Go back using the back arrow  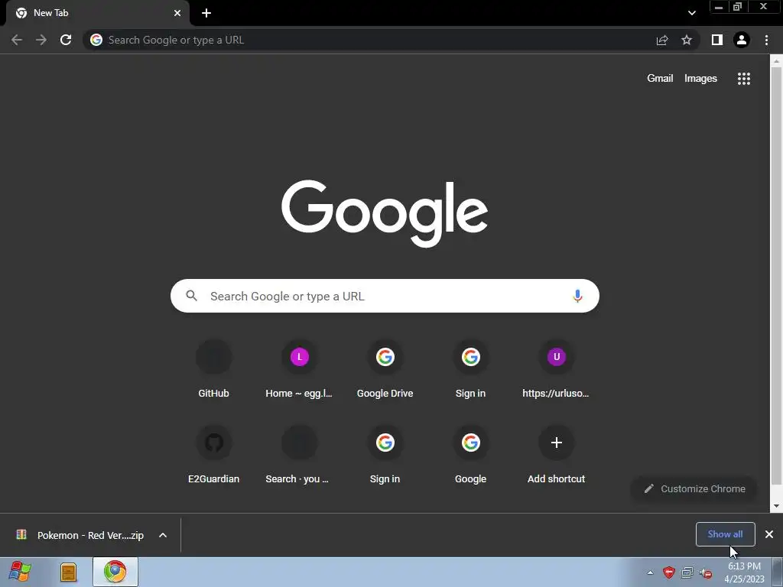17,40
